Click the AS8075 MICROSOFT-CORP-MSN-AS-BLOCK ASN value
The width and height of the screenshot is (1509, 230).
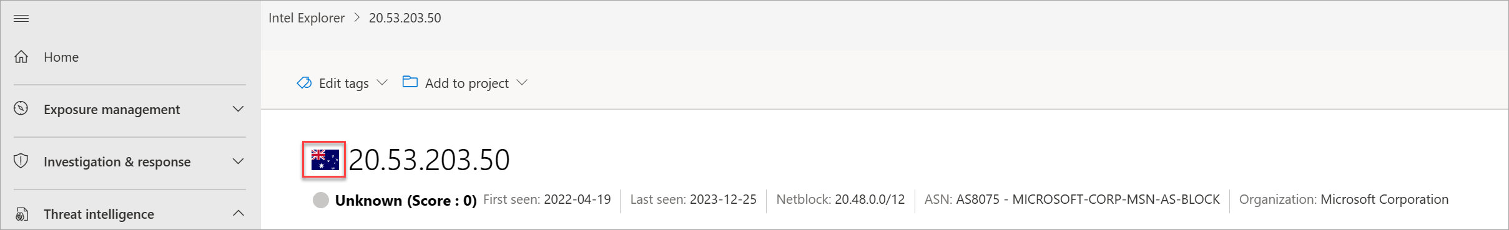point(1088,199)
